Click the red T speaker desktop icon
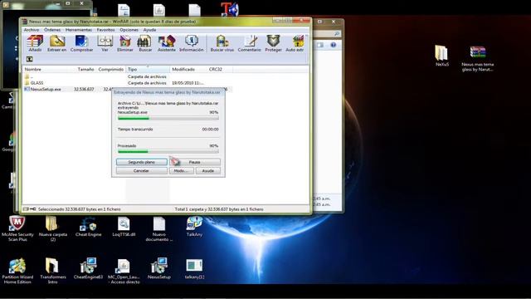This screenshot has width=531, height=299. (x=230, y=9)
